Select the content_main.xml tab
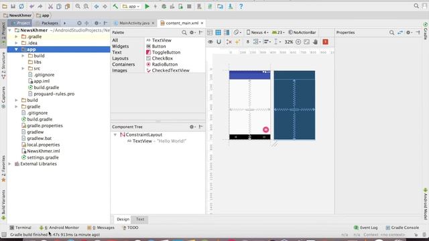This screenshot has width=429, height=241. pyautogui.click(x=182, y=23)
